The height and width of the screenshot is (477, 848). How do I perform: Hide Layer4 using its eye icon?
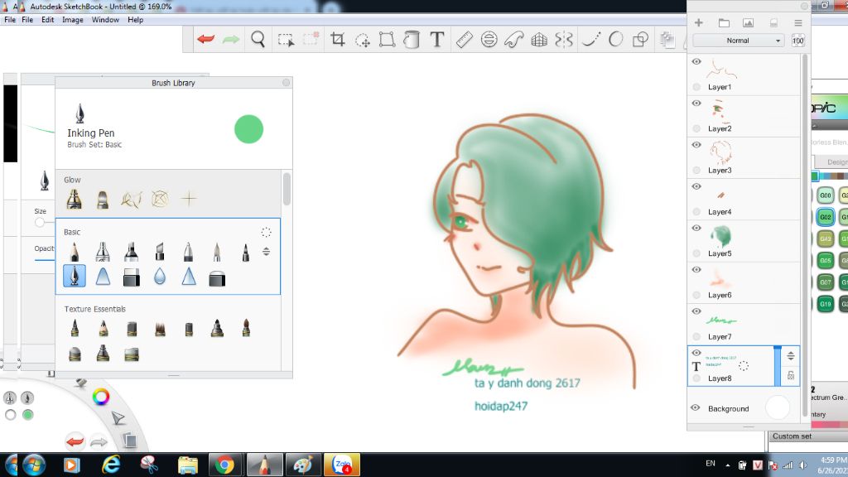tap(696, 186)
